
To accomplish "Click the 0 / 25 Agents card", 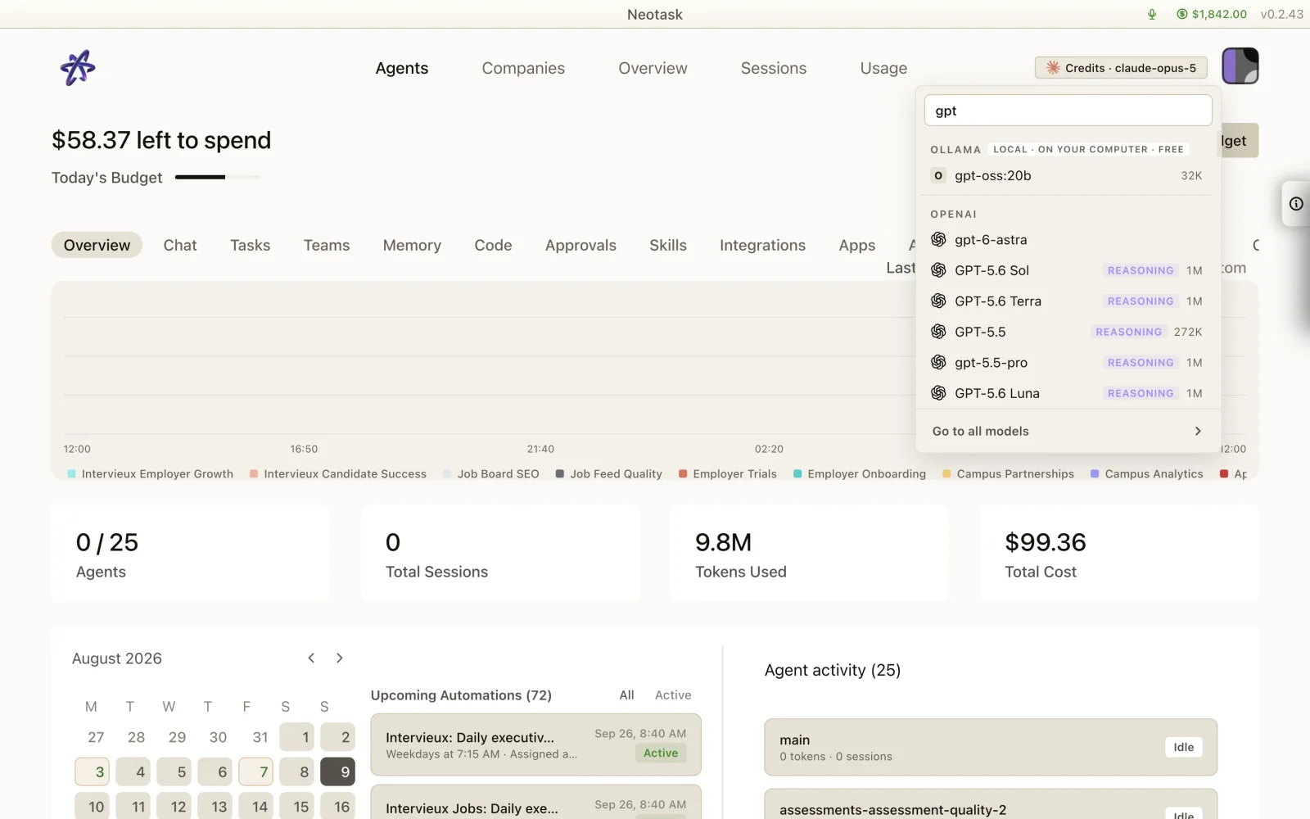I will pyautogui.click(x=191, y=554).
